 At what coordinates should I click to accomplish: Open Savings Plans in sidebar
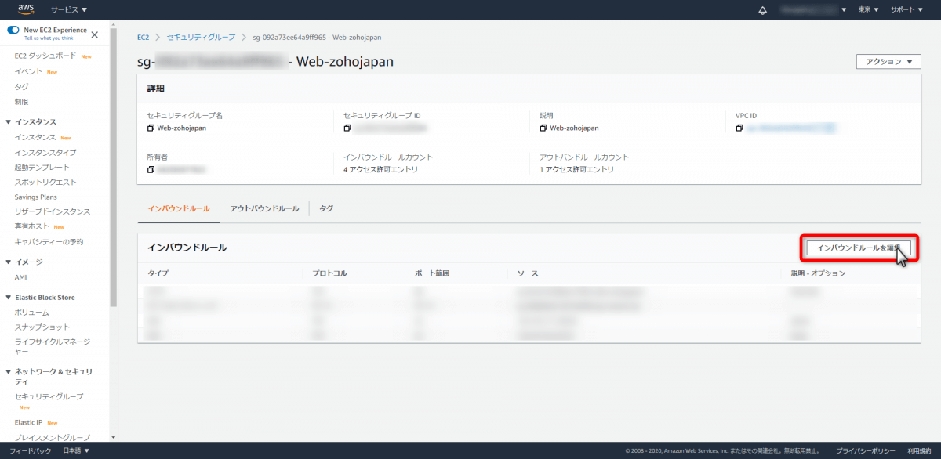(35, 197)
